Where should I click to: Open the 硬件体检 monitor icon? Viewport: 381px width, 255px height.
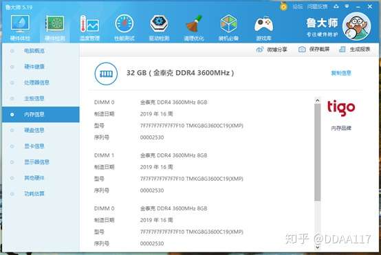coord(20,24)
